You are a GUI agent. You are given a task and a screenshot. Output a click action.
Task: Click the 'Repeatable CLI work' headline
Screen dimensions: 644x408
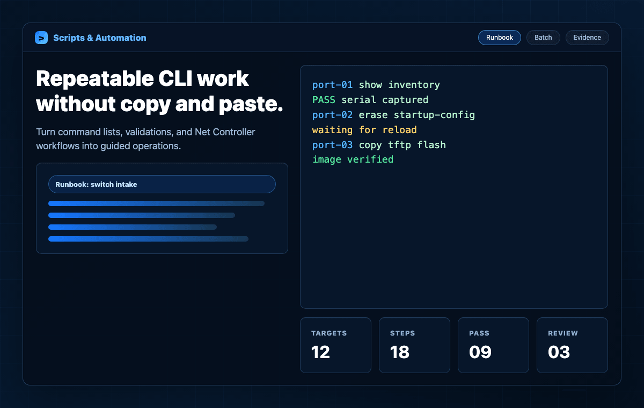(x=159, y=91)
